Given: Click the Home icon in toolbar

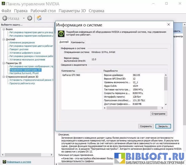Looking at the screenshot, I should click(39, 18).
